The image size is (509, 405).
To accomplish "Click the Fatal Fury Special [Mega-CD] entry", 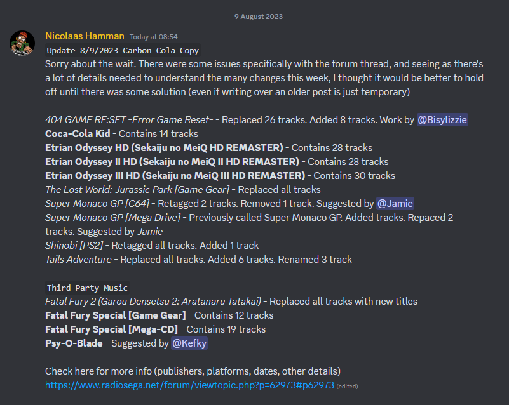I will coord(112,329).
